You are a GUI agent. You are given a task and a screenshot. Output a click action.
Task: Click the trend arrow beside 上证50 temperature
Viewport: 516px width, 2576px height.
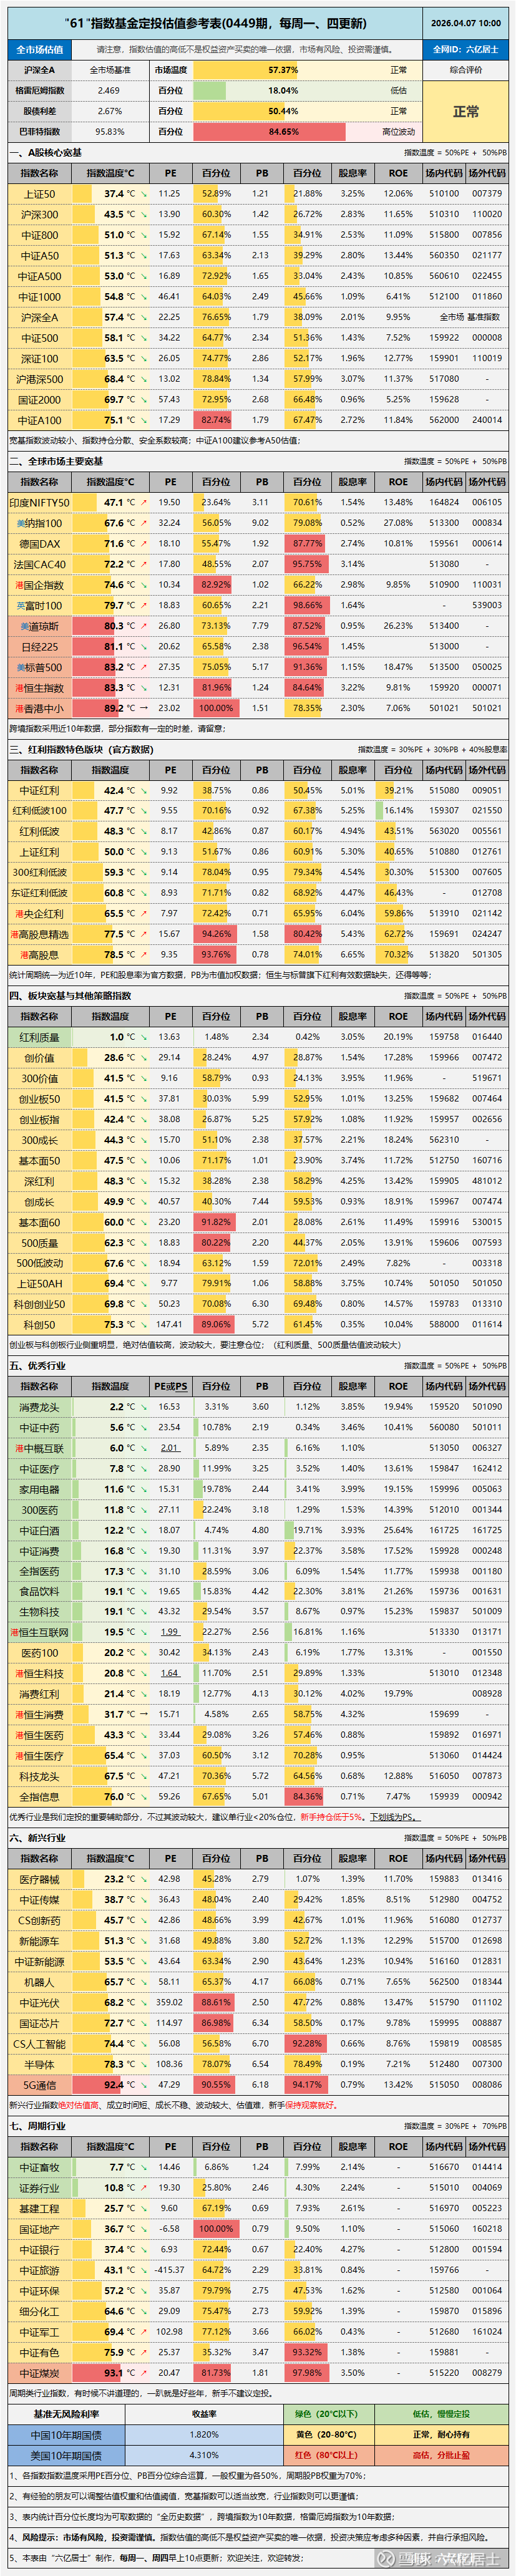(x=142, y=194)
